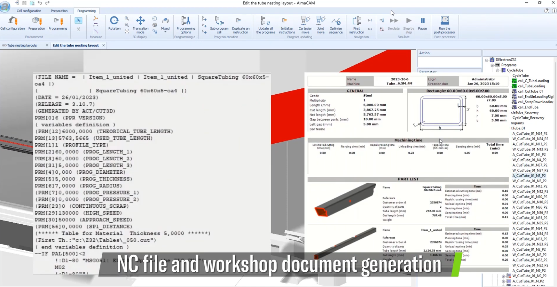
Task: Insert a Sub-program call
Action: [219, 25]
